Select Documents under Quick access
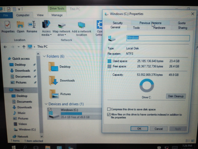The image size is (198, 149). coord(21,76)
